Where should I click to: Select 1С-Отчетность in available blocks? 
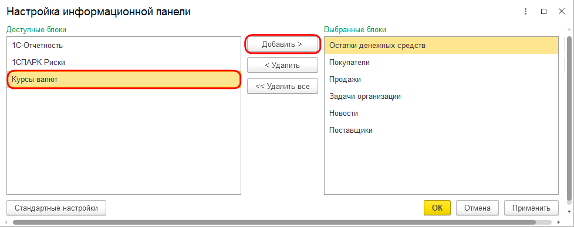(x=124, y=46)
